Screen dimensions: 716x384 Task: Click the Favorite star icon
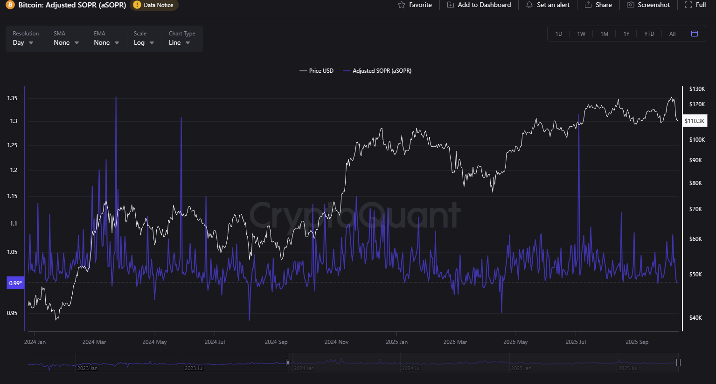pyautogui.click(x=402, y=5)
